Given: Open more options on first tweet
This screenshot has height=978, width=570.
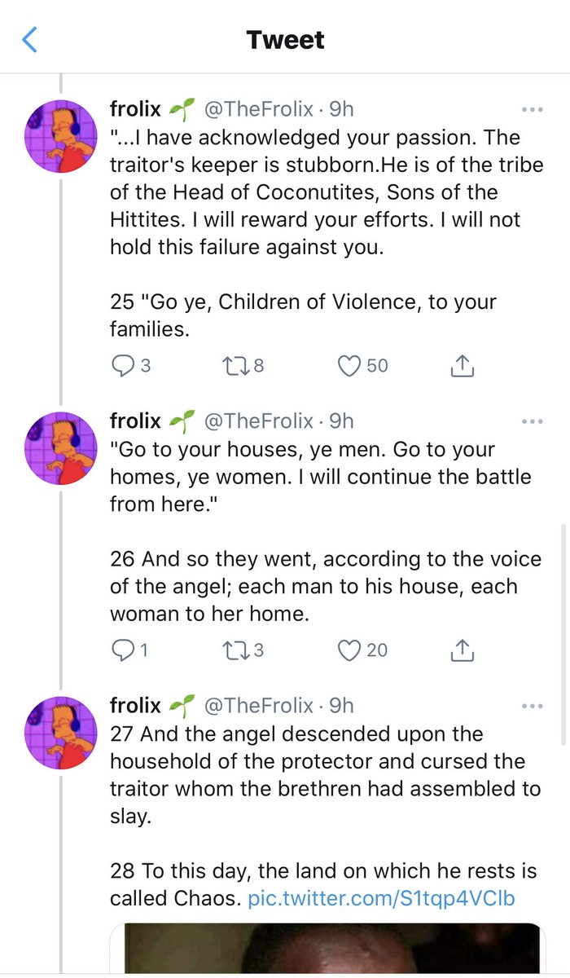Looking at the screenshot, I should pos(532,108).
